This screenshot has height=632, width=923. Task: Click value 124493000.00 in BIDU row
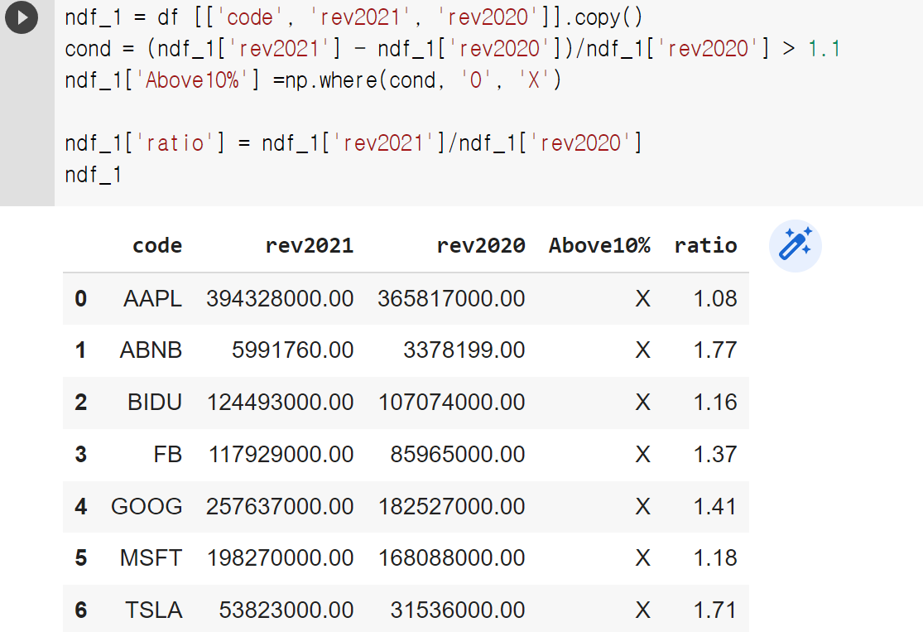[280, 403]
